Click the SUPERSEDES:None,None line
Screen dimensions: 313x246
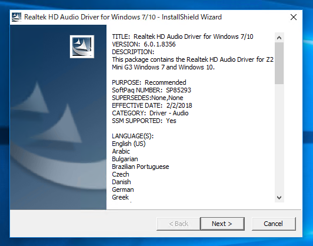pos(148,98)
